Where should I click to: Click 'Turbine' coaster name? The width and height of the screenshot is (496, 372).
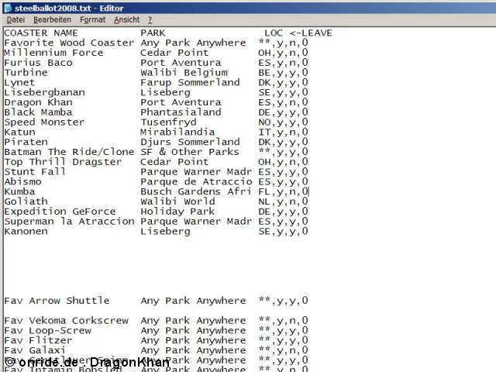pos(26,72)
